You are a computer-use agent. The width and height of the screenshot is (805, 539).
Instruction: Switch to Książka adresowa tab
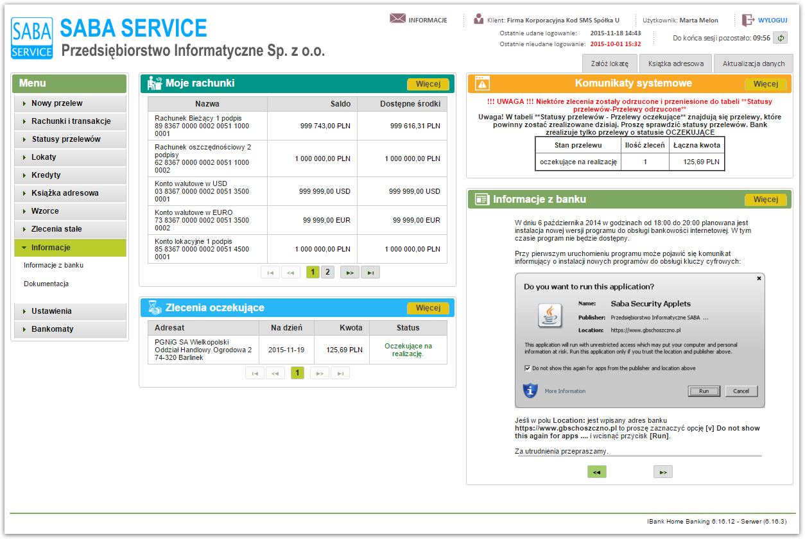pos(676,64)
